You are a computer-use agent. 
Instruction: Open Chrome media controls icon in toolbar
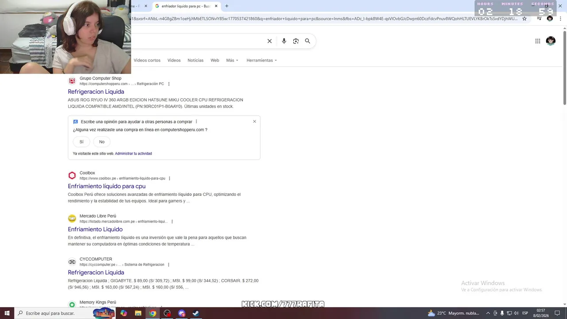(x=539, y=19)
